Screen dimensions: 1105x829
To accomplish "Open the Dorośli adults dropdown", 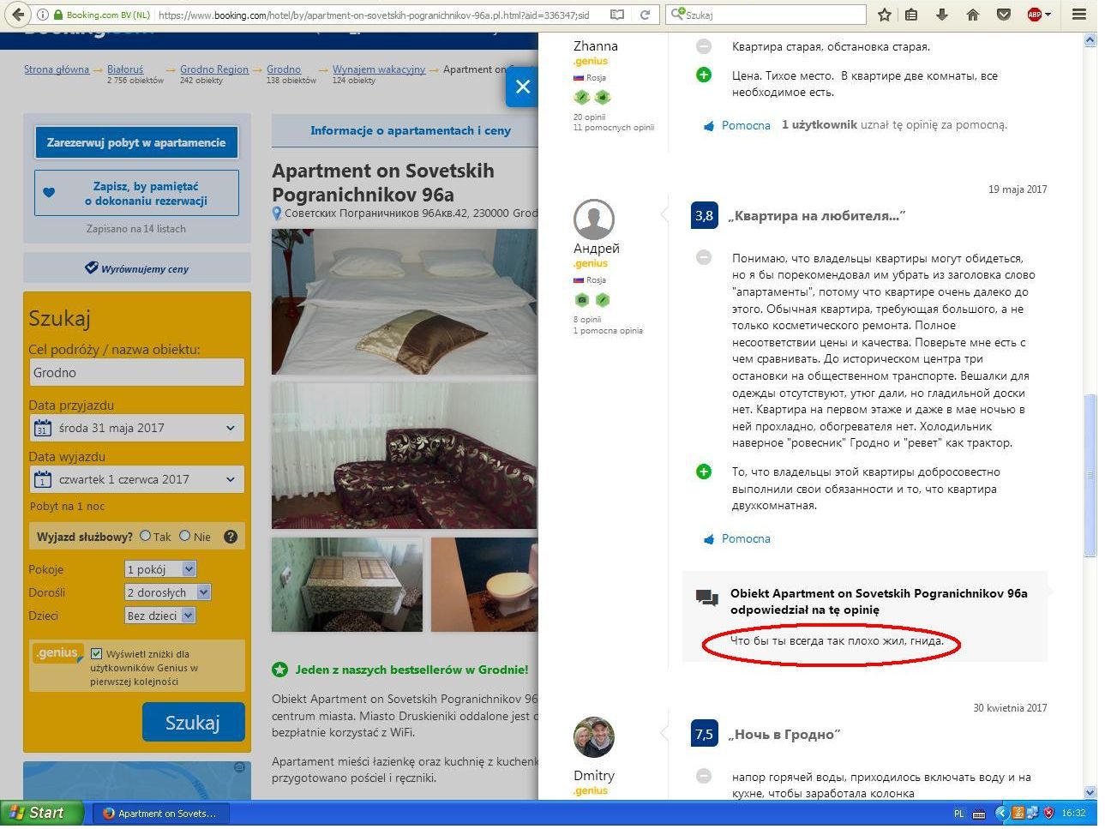I will [167, 592].
